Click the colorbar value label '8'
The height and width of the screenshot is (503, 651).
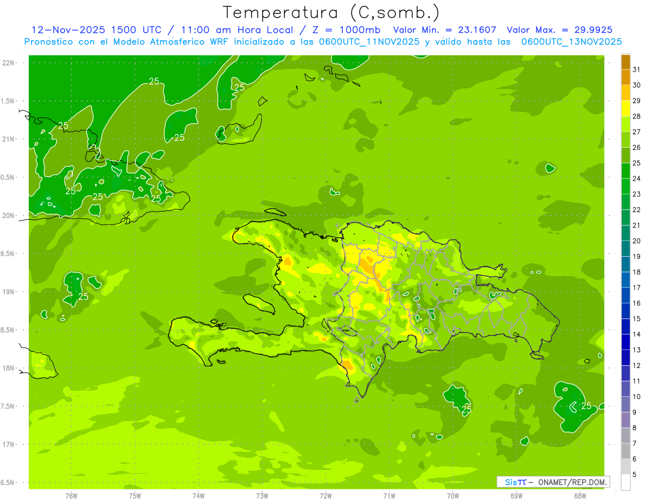point(635,428)
